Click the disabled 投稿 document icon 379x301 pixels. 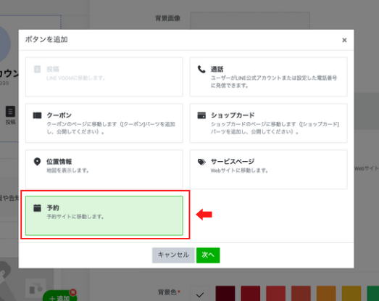(x=37, y=69)
